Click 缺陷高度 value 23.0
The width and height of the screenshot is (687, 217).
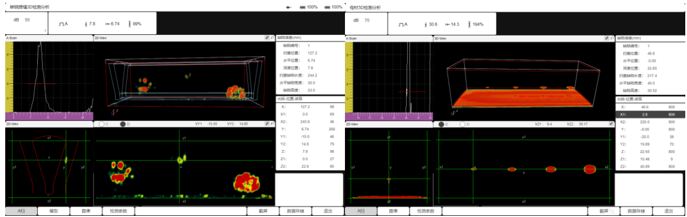(x=312, y=90)
